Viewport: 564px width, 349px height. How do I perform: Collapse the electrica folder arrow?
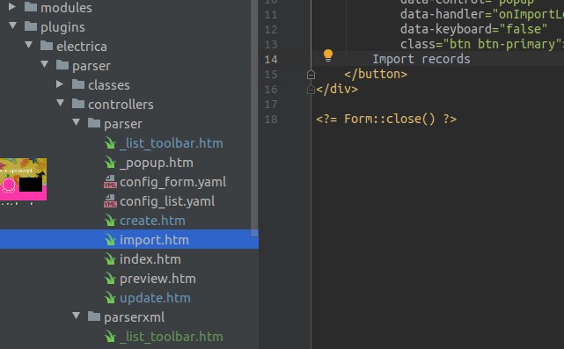pos(28,45)
